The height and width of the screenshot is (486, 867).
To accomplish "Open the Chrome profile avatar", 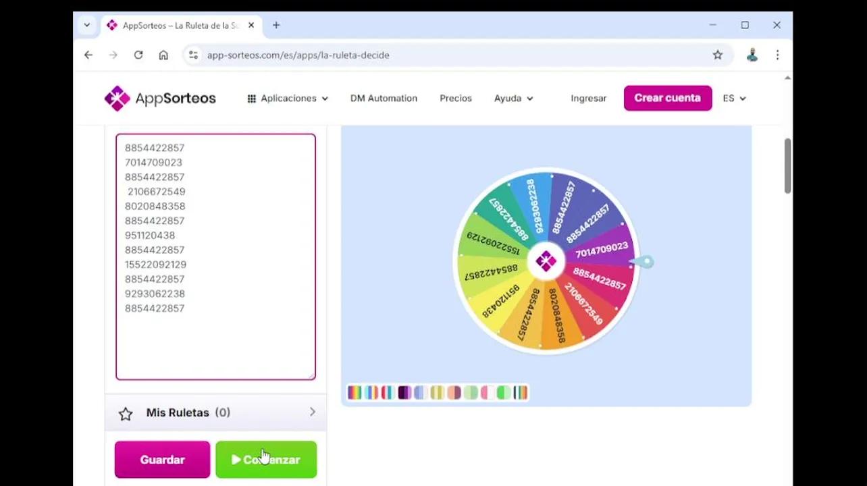I will (x=752, y=55).
